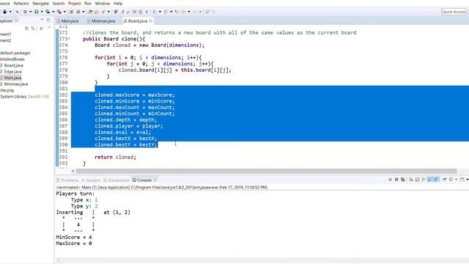Toggle show console when standard out changes
This screenshot has width=469, height=264.
429,180
